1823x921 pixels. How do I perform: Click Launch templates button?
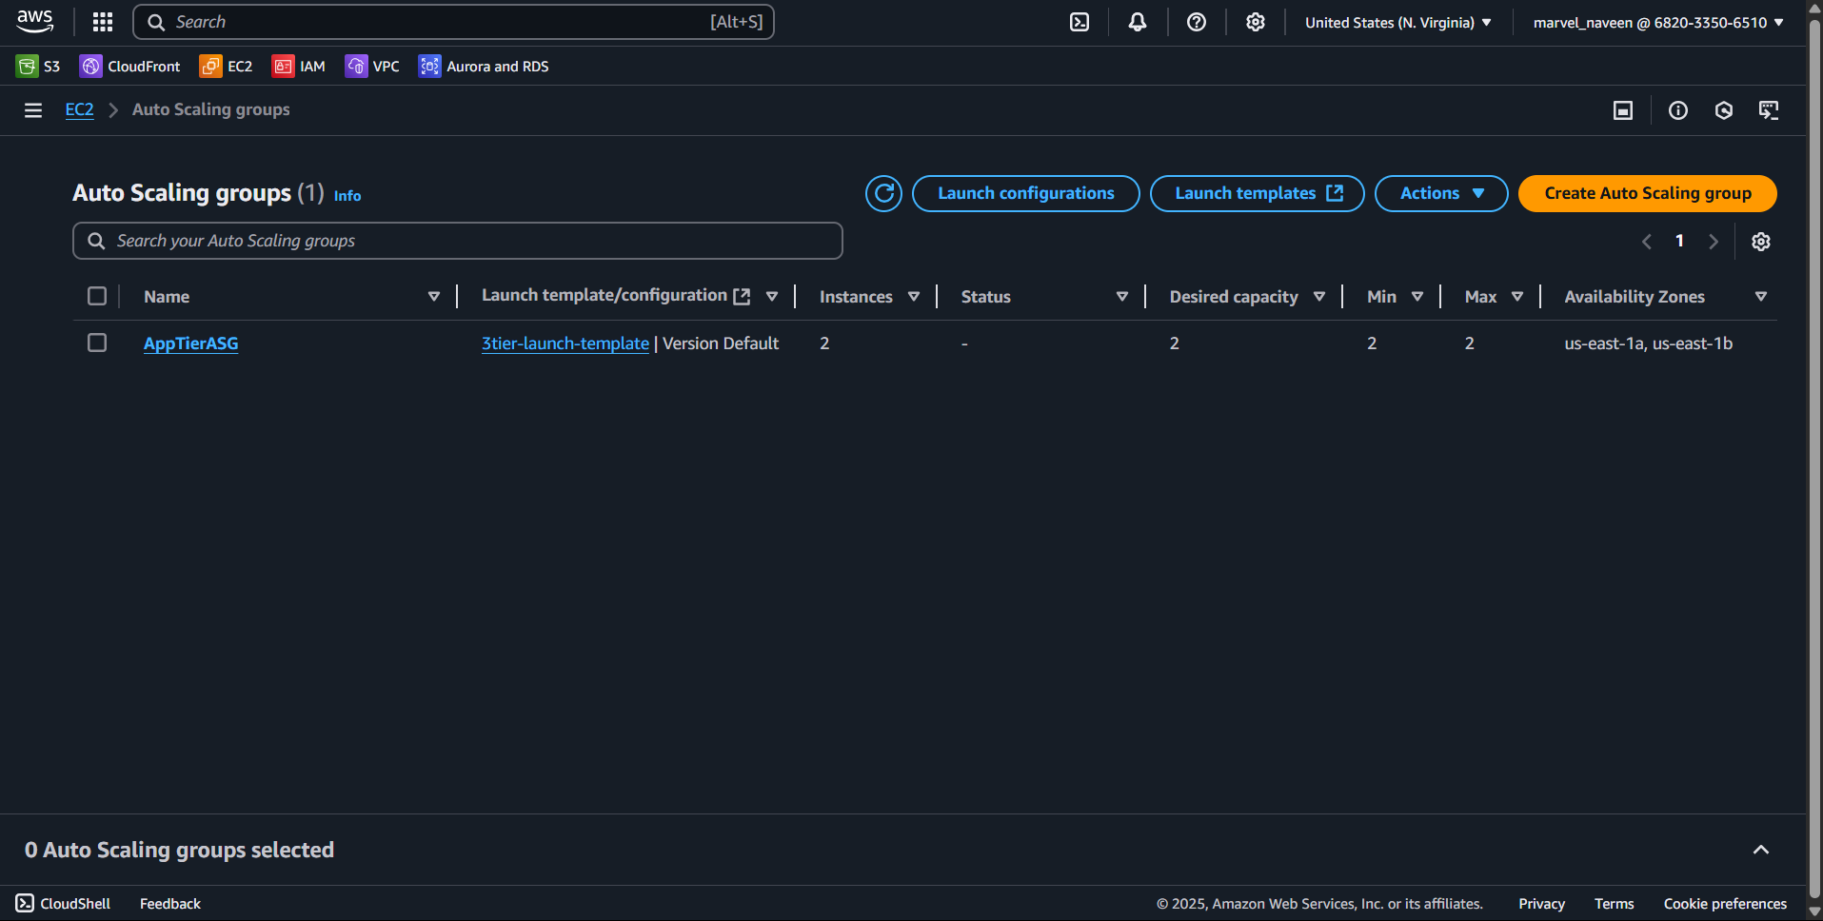pos(1257,193)
